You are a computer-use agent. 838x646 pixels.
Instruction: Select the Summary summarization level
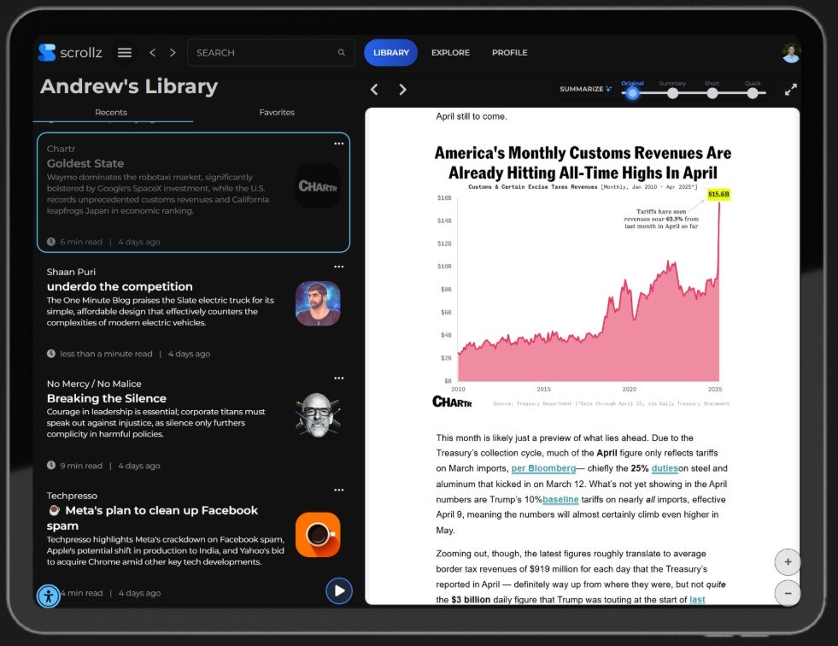(x=672, y=92)
